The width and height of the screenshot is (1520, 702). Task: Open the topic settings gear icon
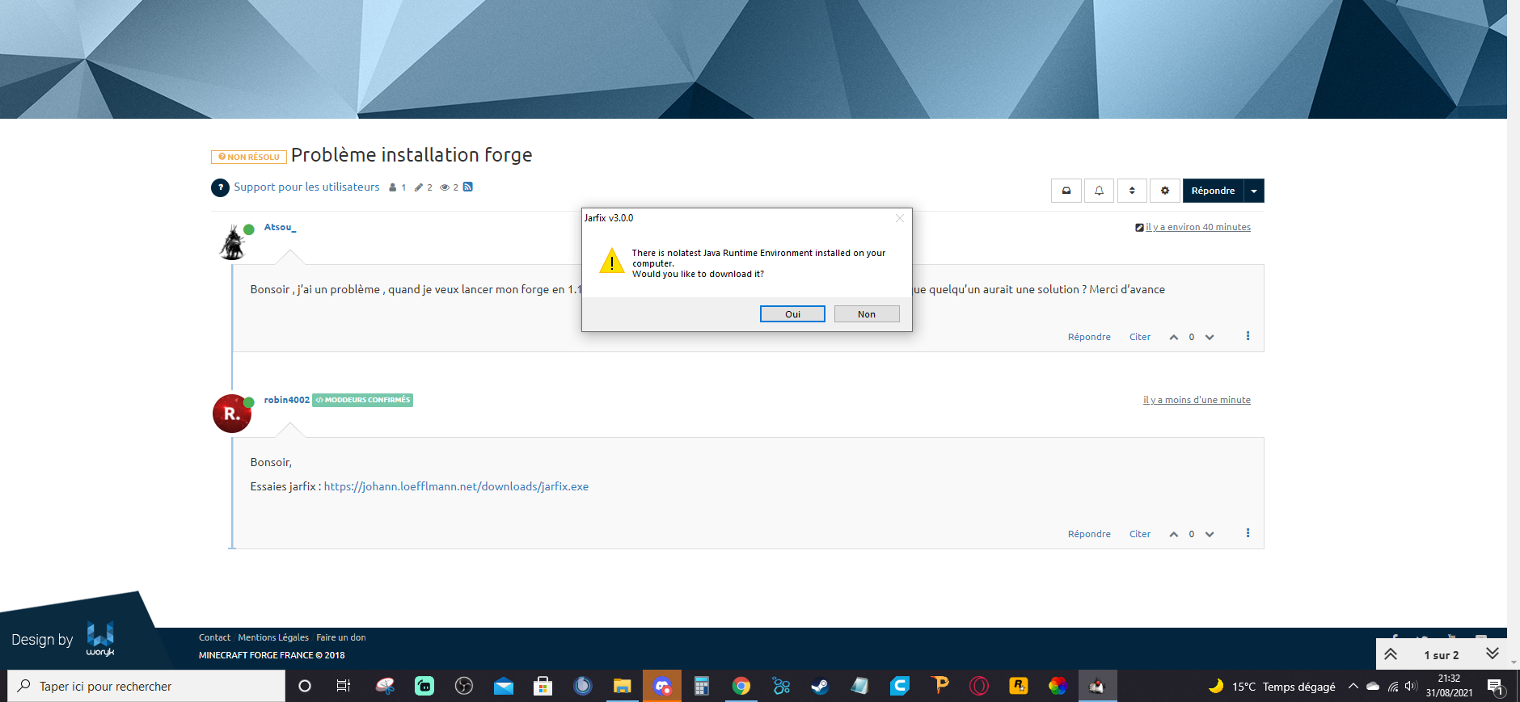pos(1164,191)
